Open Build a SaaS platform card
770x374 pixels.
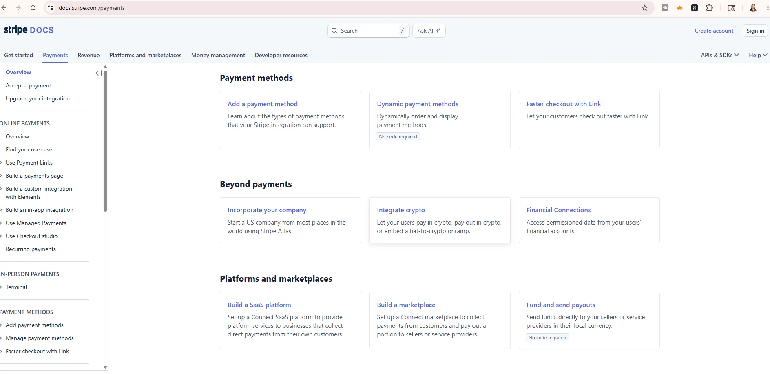290,321
